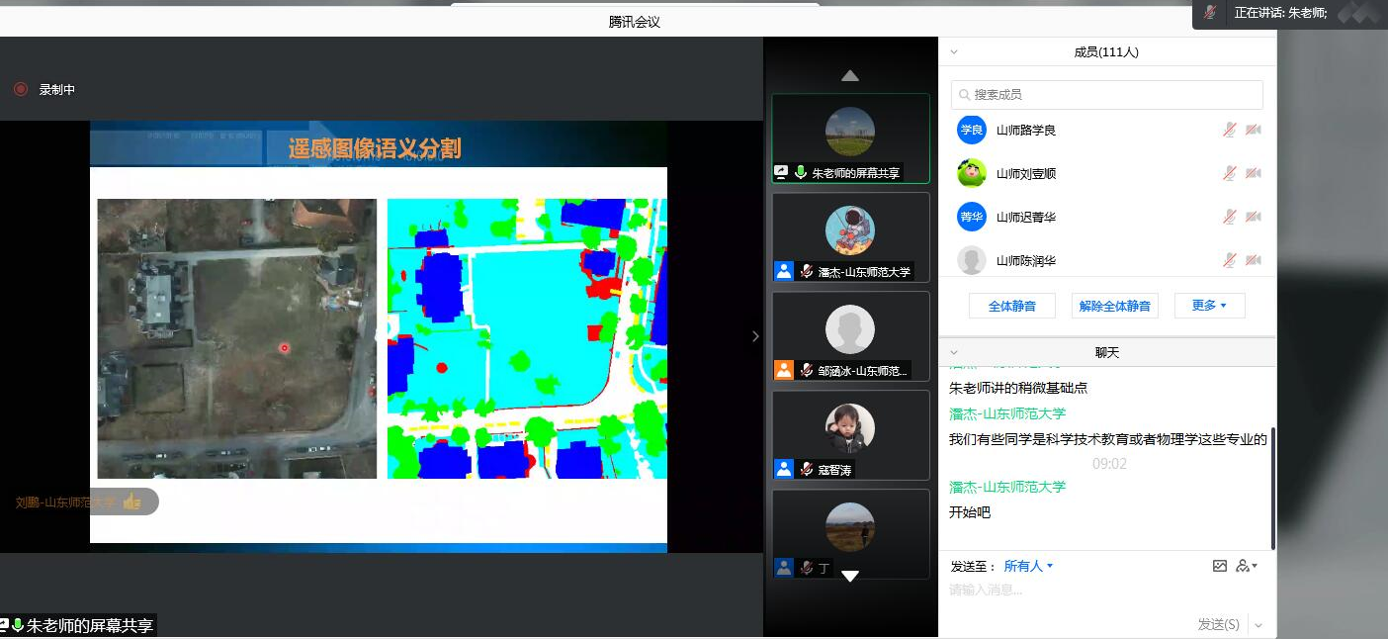Click the recording indicator icon
Image resolution: width=1388 pixels, height=639 pixels.
[x=21, y=89]
